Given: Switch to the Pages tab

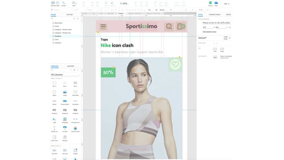Looking at the screenshot, I should click(x=53, y=15).
